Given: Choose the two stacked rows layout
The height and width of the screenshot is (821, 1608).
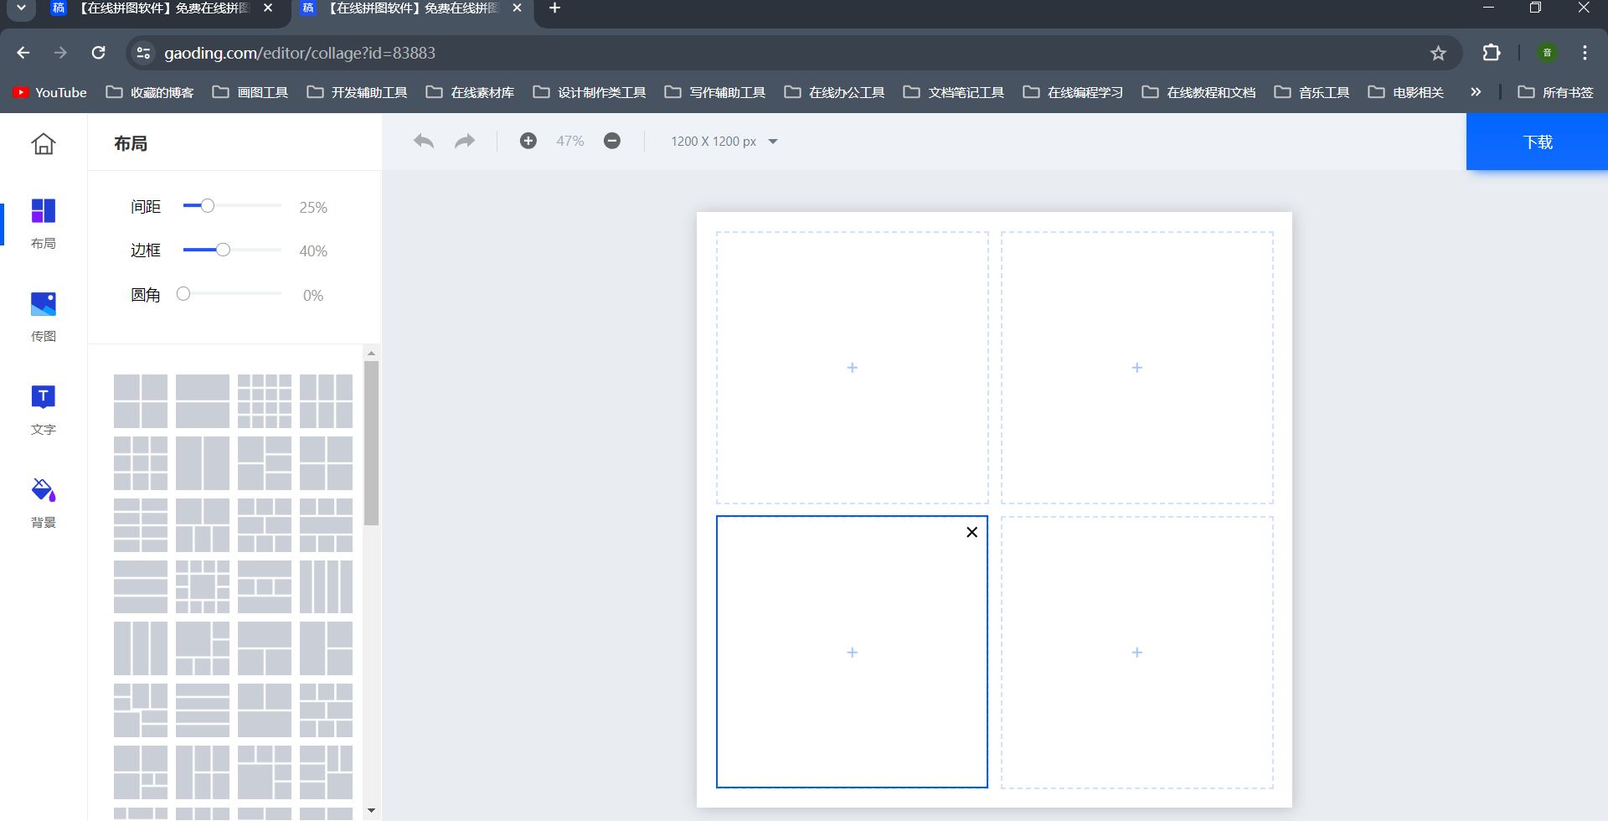Looking at the screenshot, I should pyautogui.click(x=203, y=401).
